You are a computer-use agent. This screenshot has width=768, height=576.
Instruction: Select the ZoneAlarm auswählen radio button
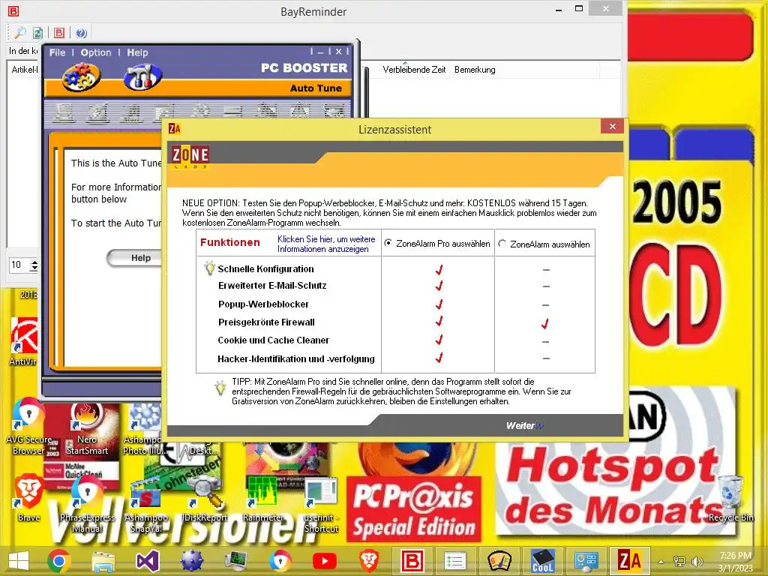[x=502, y=244]
